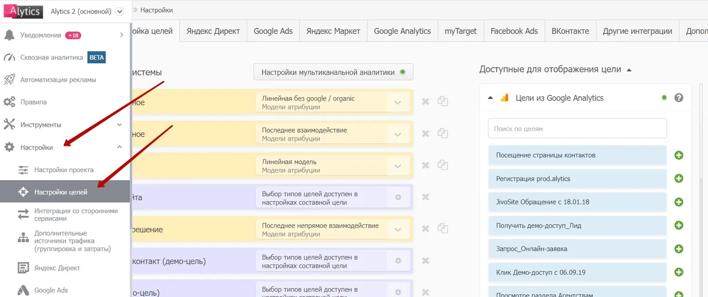
Task: Click the Google Analytics bars icon
Action: tap(504, 98)
